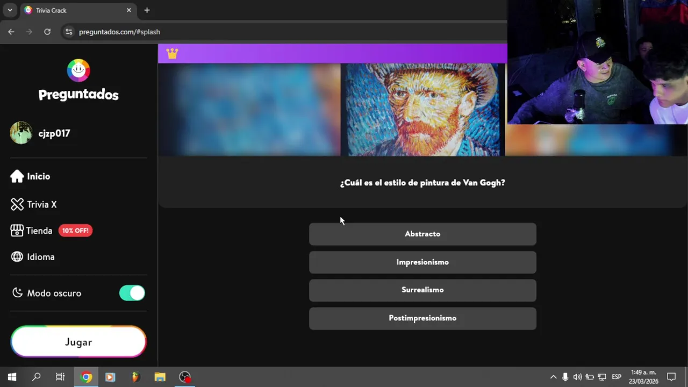Viewport: 688px width, 387px height.
Task: Click the Jugar play button
Action: 78,342
